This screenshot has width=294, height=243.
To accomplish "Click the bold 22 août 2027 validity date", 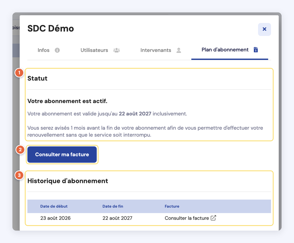I will 135,114.
